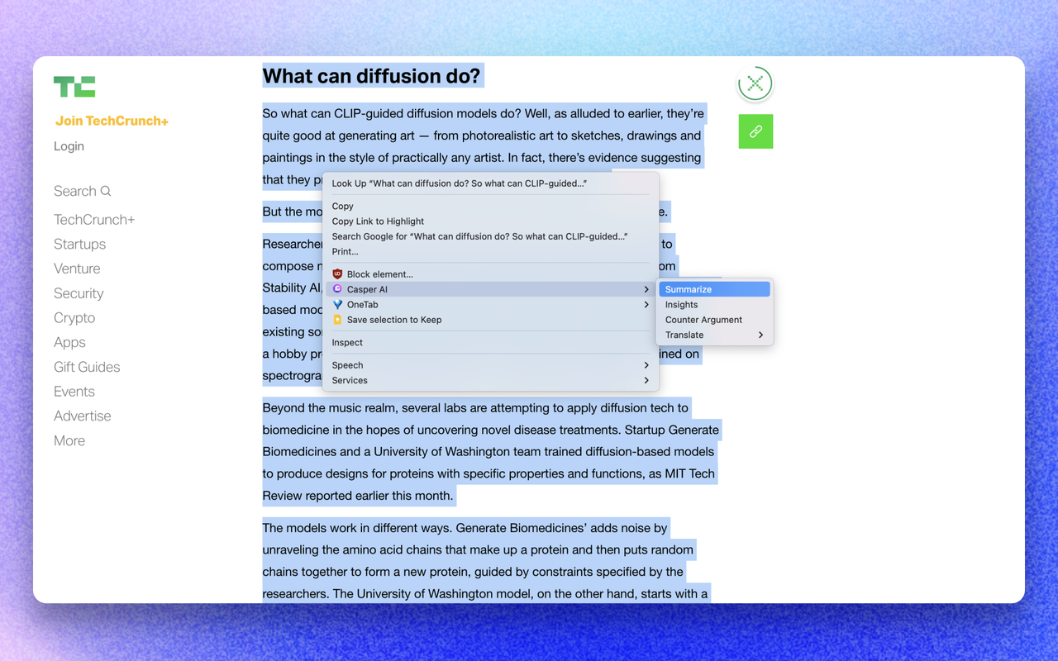Open the Join TechCrunch+ link
The height and width of the screenshot is (661, 1058).
click(112, 121)
